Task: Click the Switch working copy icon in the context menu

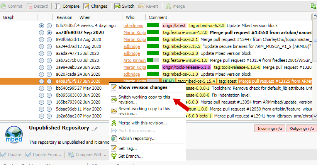Action: pyautogui.click(x=114, y=99)
